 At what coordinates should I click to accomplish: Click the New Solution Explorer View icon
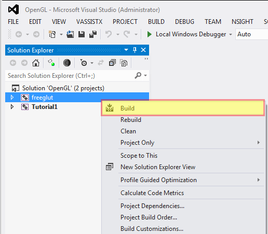(110, 167)
